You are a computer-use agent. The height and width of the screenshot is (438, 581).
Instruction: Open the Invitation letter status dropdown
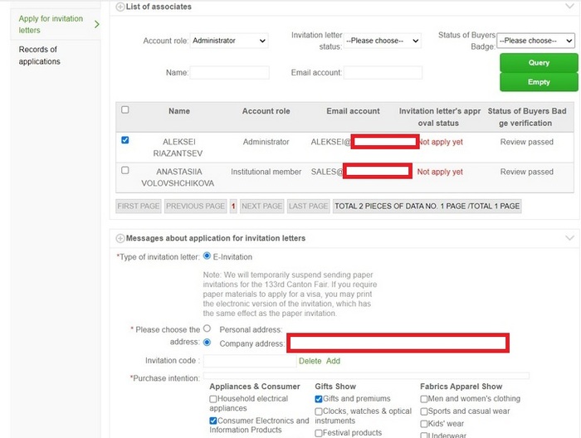point(383,41)
